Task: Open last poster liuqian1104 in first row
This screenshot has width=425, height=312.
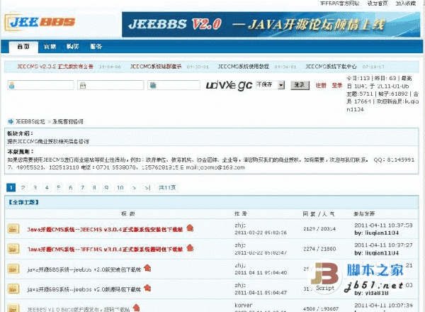Action: (x=381, y=233)
